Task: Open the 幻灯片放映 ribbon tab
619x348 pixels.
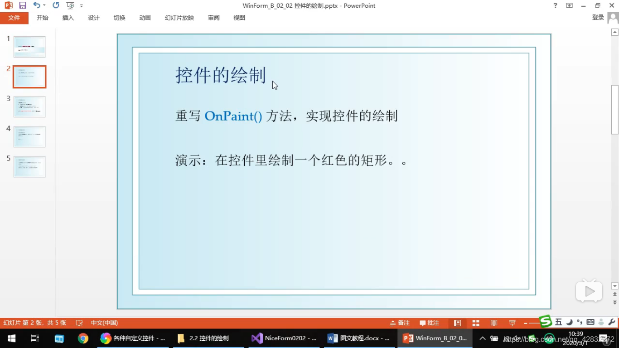Action: coord(179,18)
